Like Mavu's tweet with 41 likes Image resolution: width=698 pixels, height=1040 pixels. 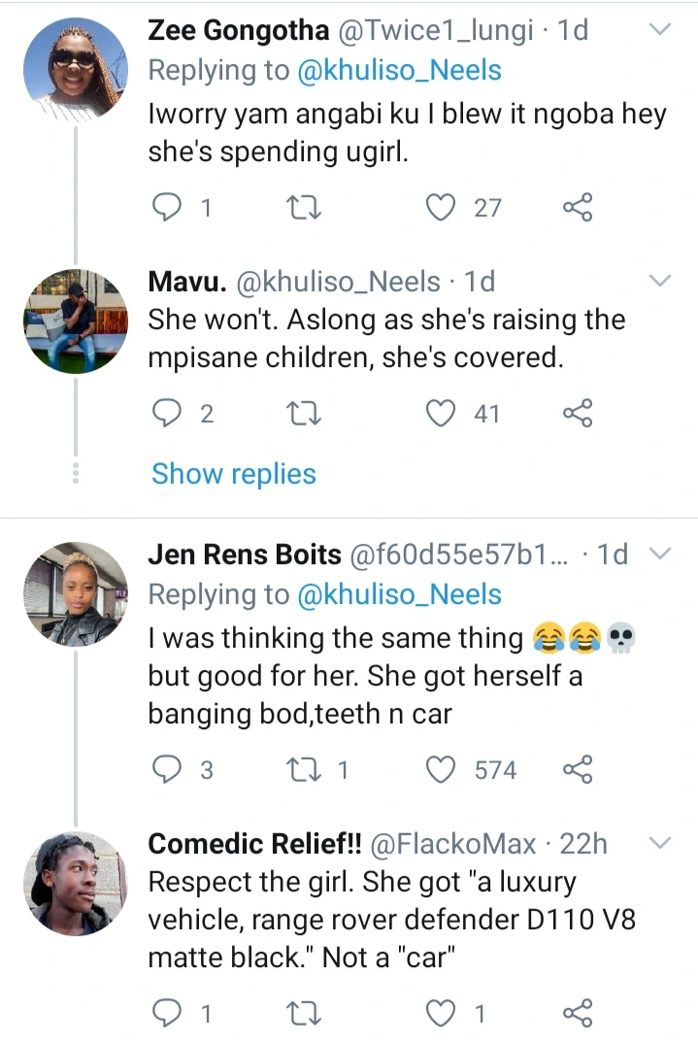coord(442,414)
